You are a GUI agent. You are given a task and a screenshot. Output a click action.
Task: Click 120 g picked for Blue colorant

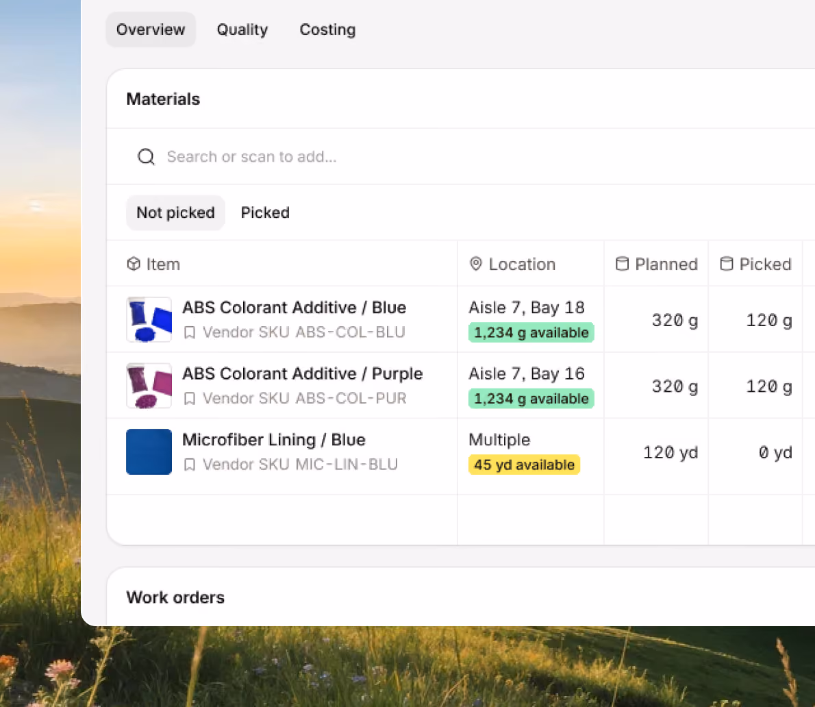[769, 320]
